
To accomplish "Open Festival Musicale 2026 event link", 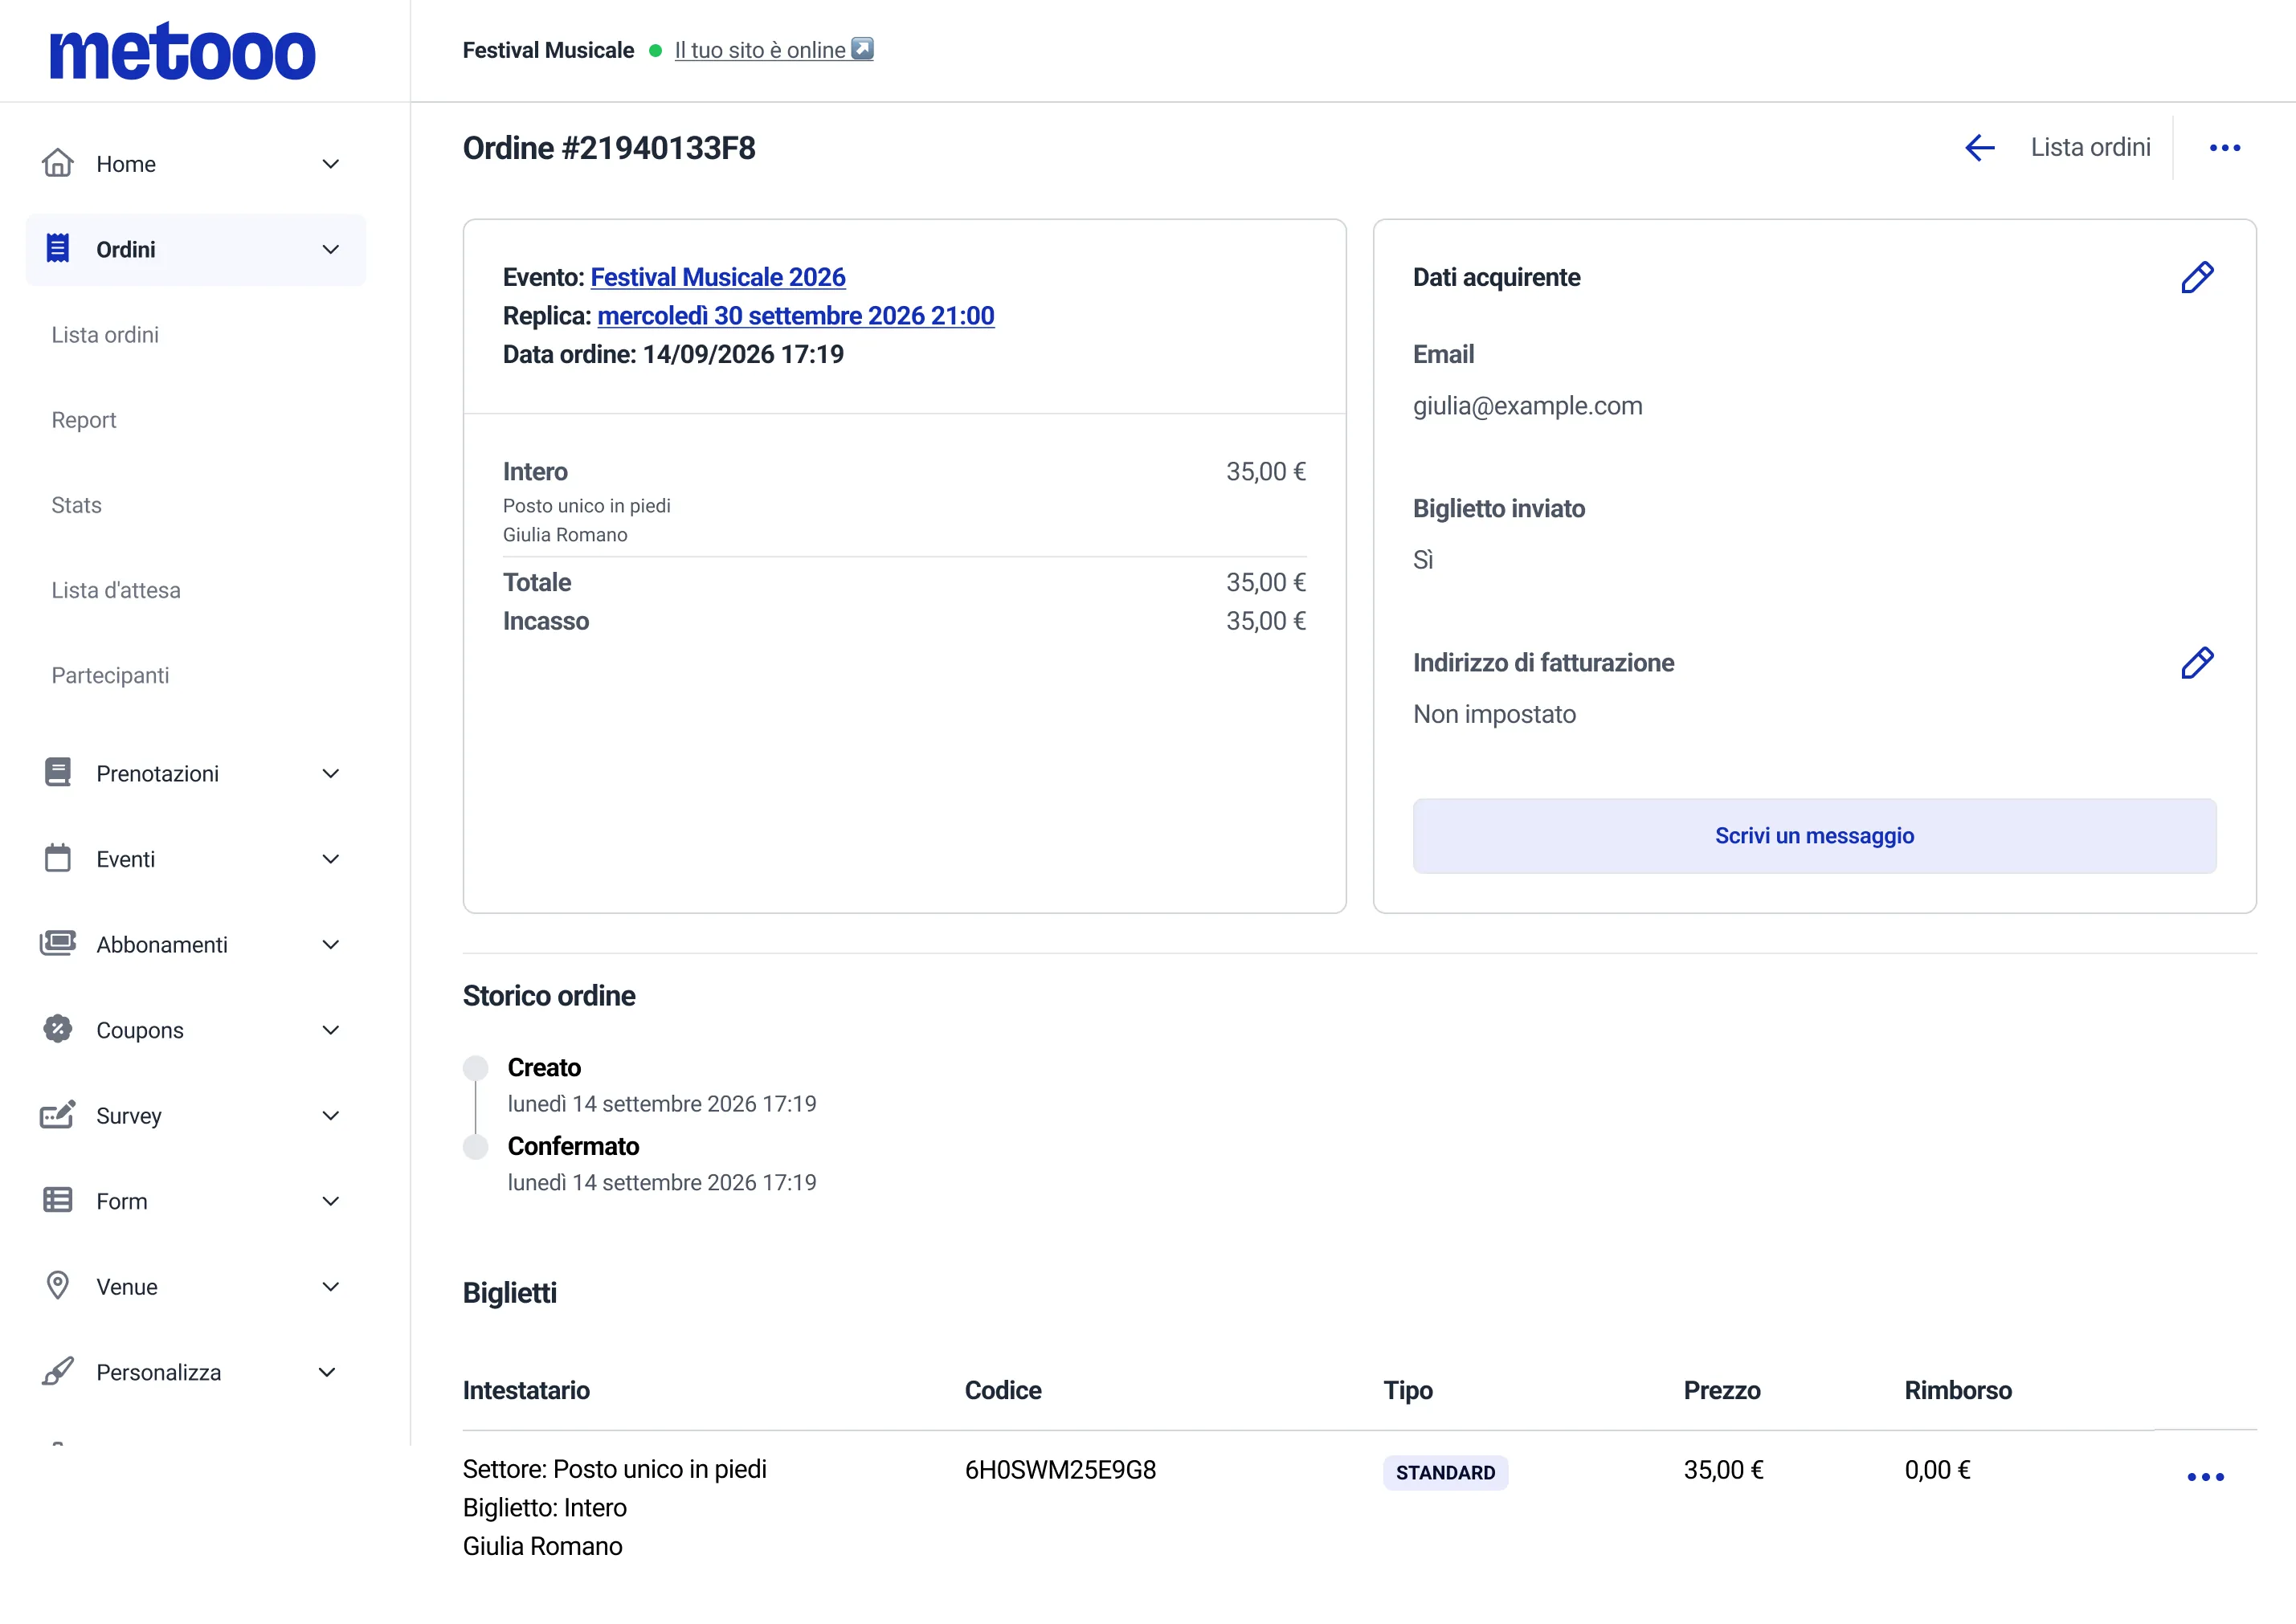I will click(x=718, y=277).
